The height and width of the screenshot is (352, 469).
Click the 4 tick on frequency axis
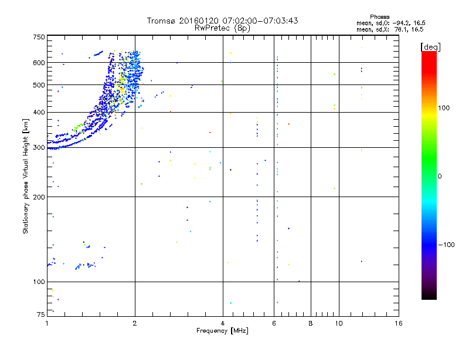click(223, 324)
